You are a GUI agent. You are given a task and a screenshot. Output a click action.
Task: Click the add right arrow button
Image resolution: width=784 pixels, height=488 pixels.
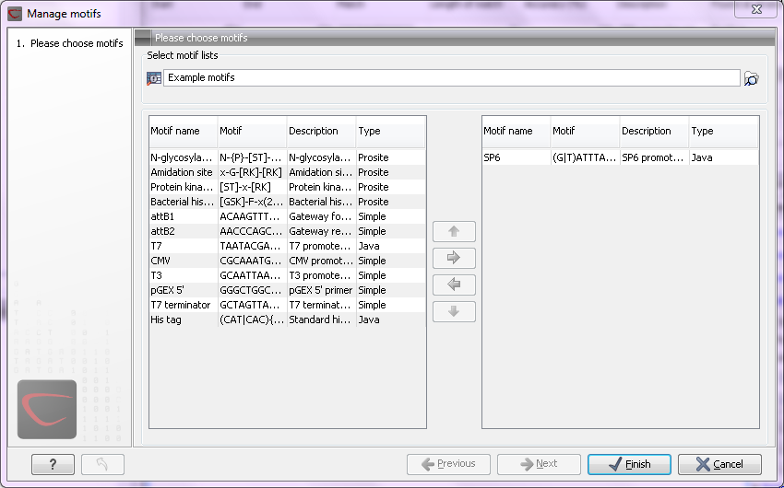(x=454, y=258)
